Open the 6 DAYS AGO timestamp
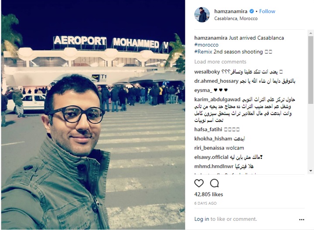 (x=205, y=203)
